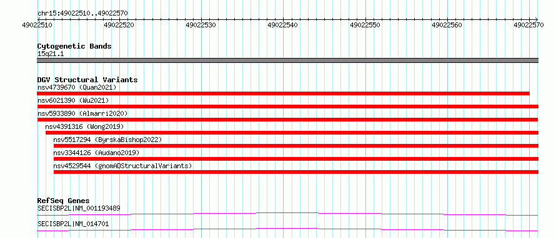Click the 49022540 ruler position label
This screenshot has height=238, width=556.
[283, 25]
